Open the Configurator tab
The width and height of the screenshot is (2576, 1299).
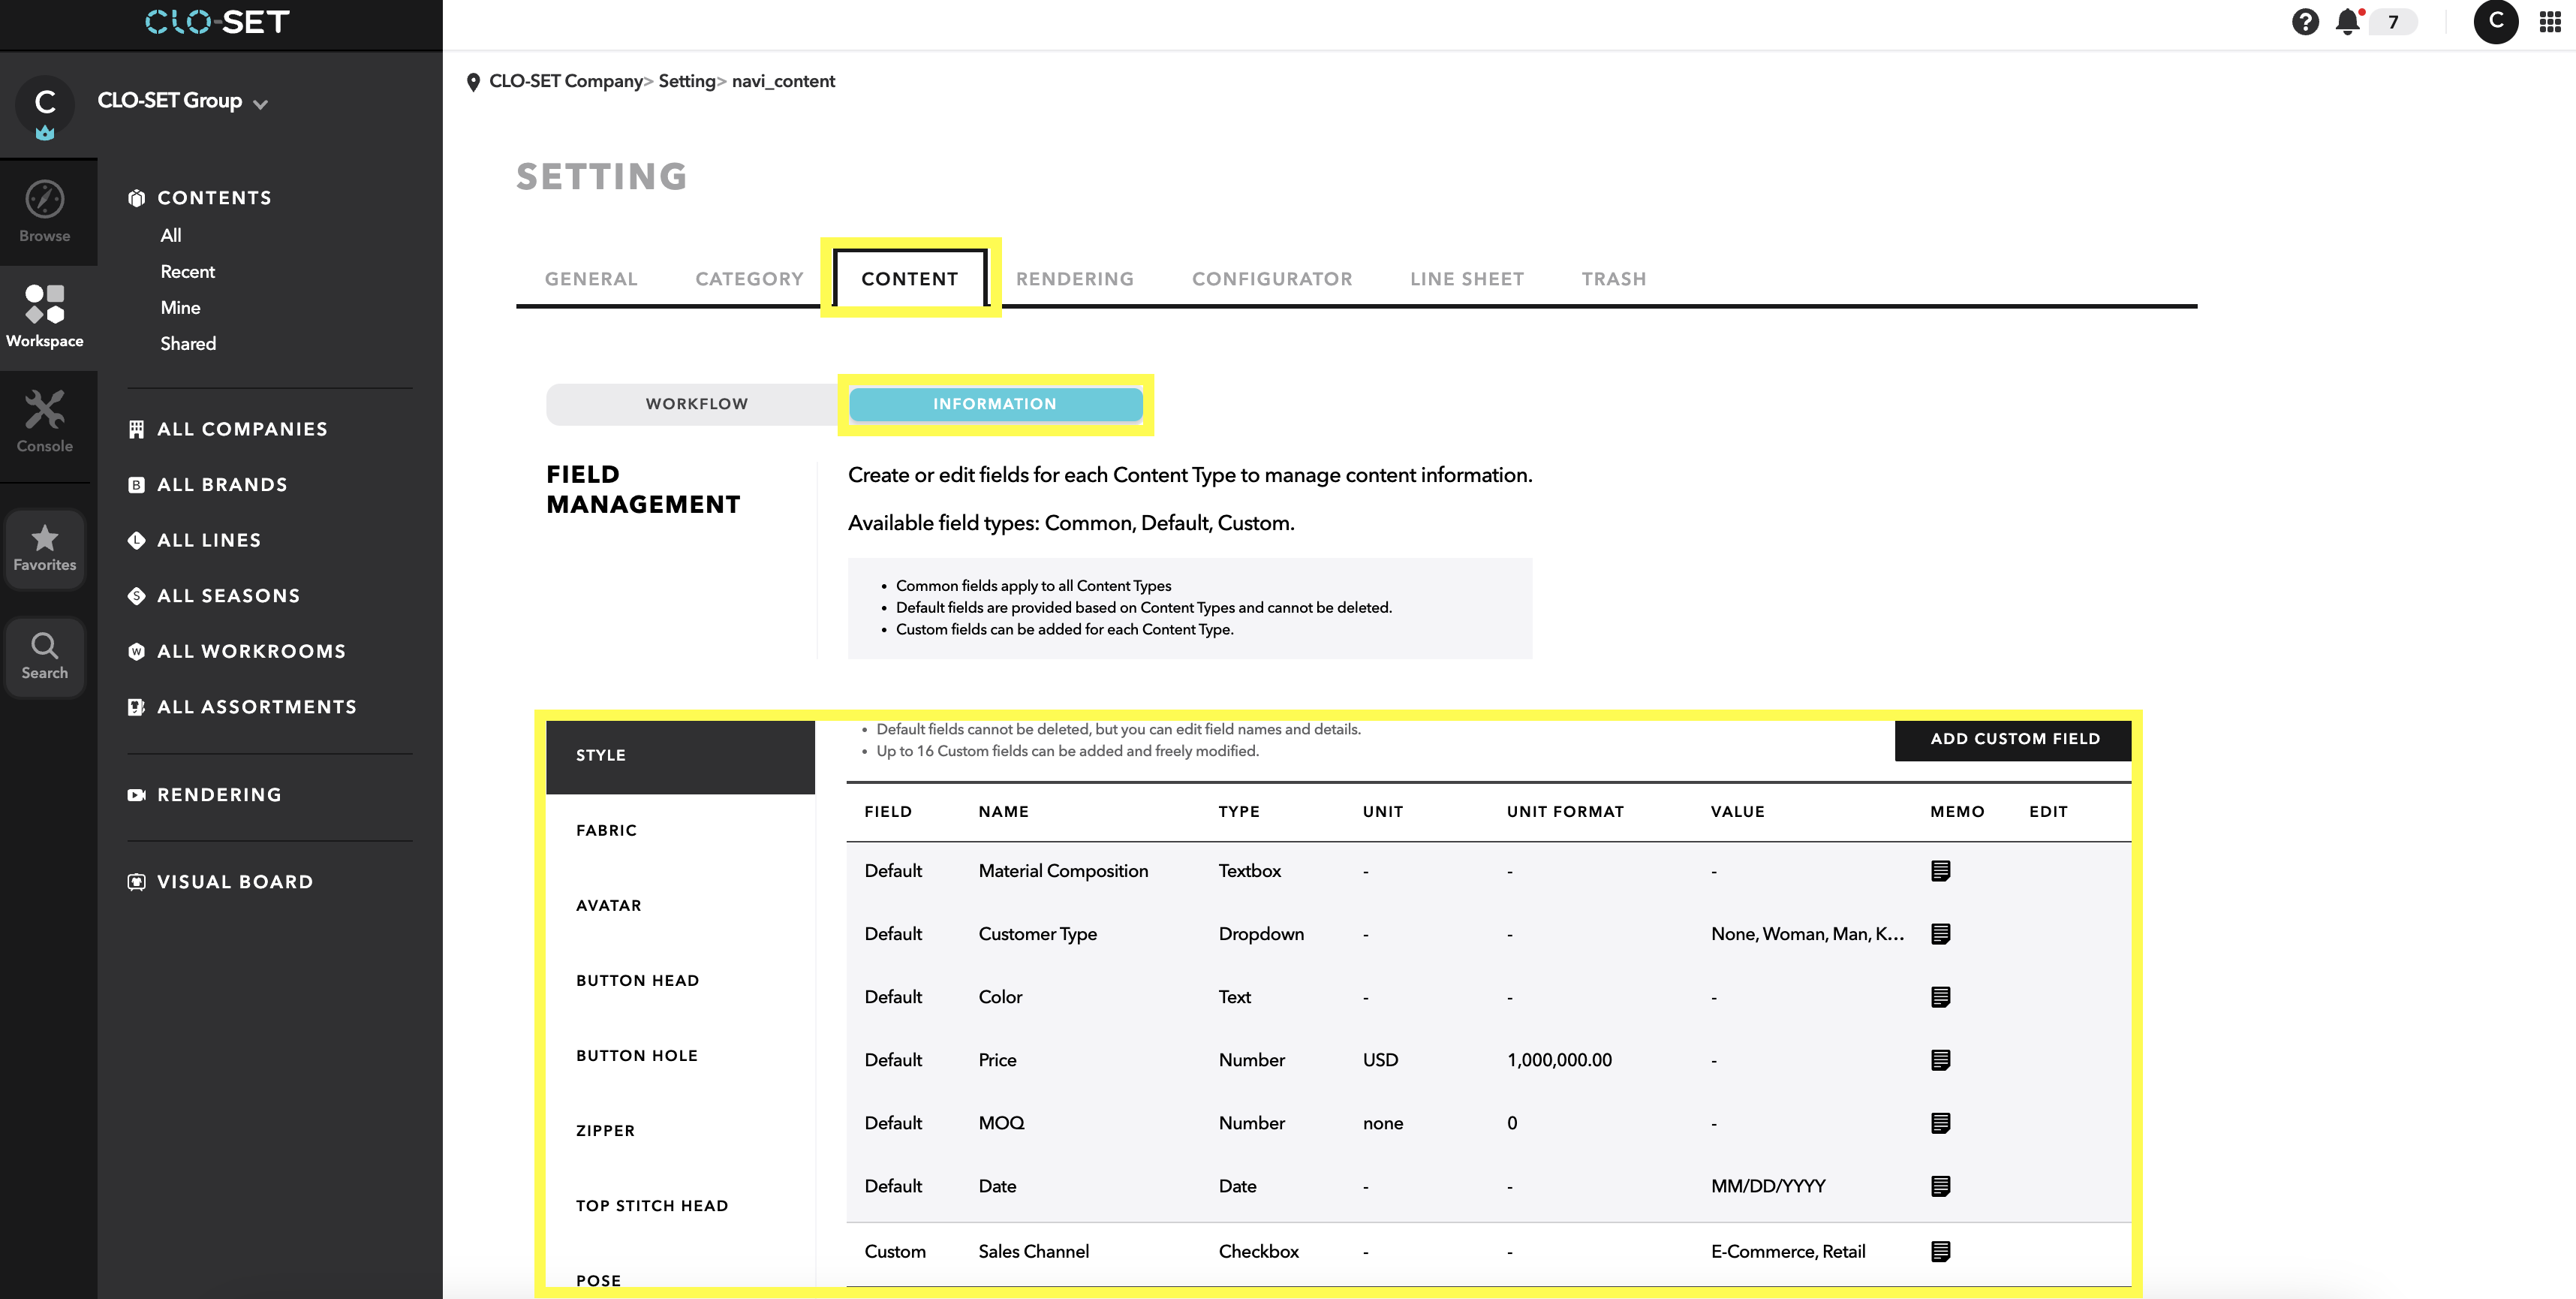click(x=1272, y=279)
